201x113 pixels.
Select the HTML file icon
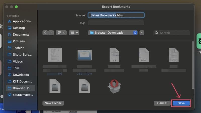144,55
